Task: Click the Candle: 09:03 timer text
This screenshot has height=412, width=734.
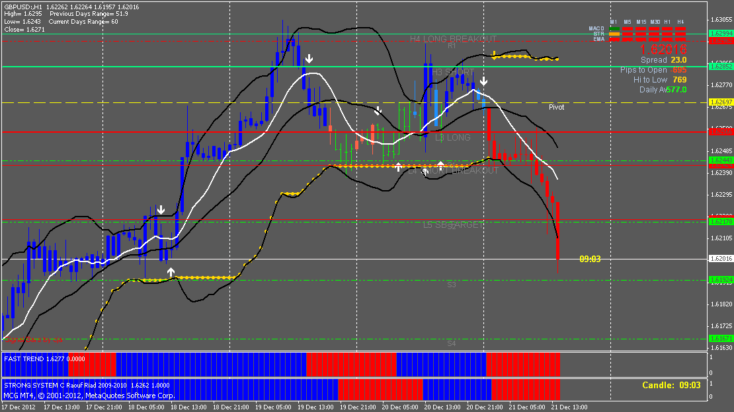Action: click(671, 386)
